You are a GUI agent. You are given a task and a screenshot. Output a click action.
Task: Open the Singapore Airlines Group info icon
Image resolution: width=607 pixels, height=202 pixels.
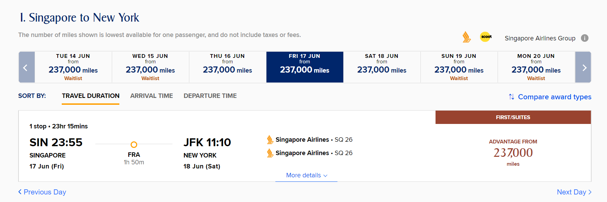tap(585, 38)
